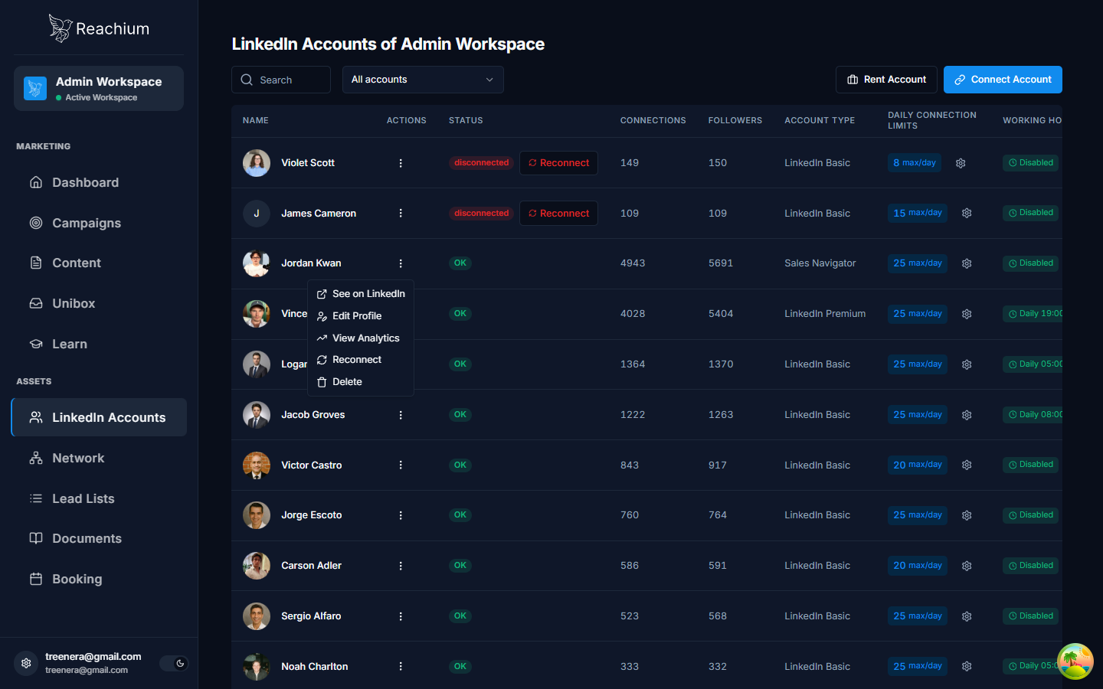Reconnect James Cameron's account
1103x689 pixels.
tap(558, 214)
